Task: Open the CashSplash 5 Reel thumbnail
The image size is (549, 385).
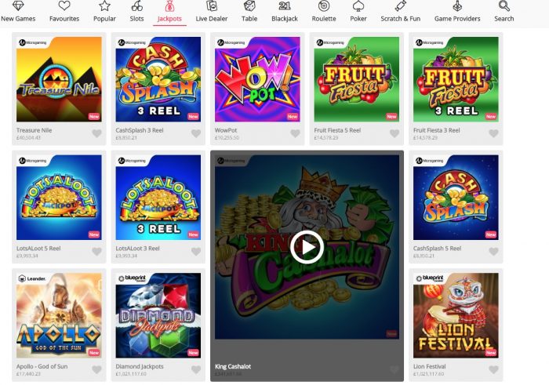Action: (456, 198)
